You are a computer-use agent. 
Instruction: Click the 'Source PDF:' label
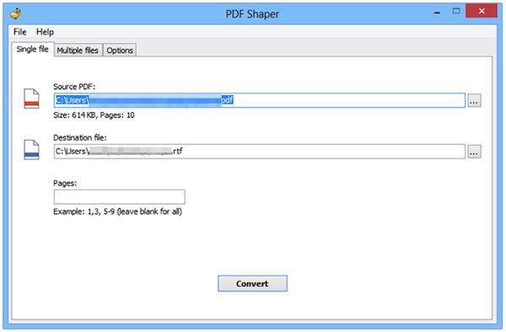coord(74,87)
